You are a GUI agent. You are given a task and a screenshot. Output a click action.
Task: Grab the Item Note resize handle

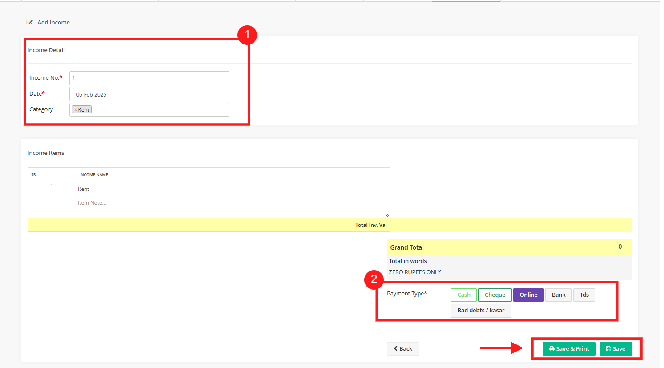(387, 215)
